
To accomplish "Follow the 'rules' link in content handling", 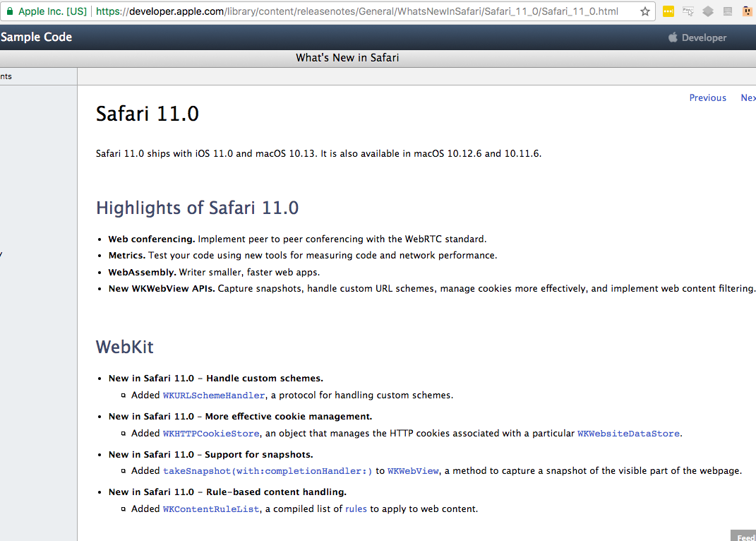I will click(356, 509).
